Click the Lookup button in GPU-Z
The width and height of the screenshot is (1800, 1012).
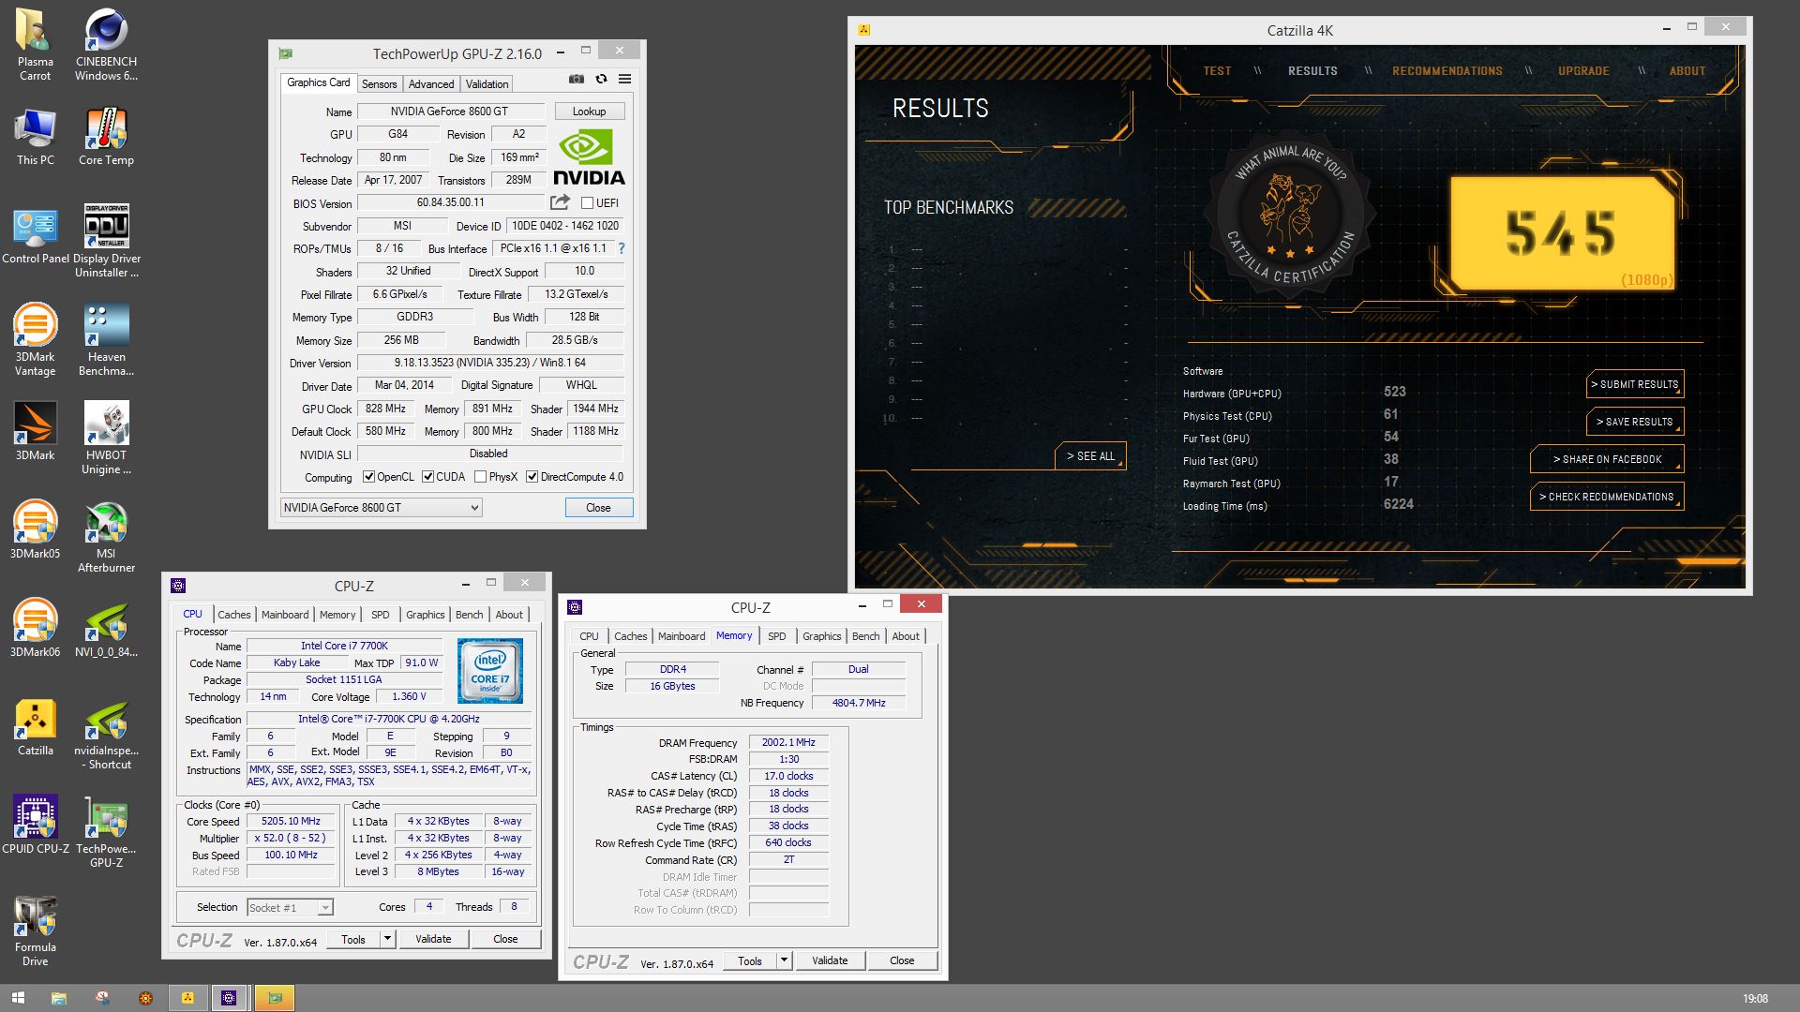click(589, 112)
